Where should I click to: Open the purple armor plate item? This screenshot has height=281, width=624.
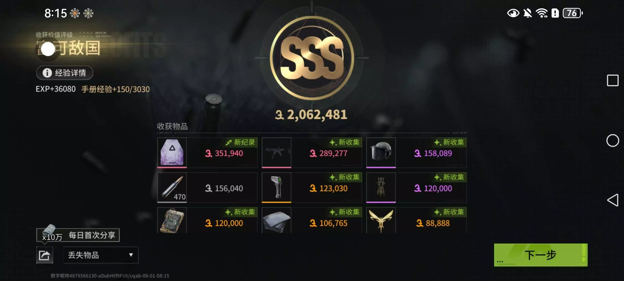coord(172,152)
